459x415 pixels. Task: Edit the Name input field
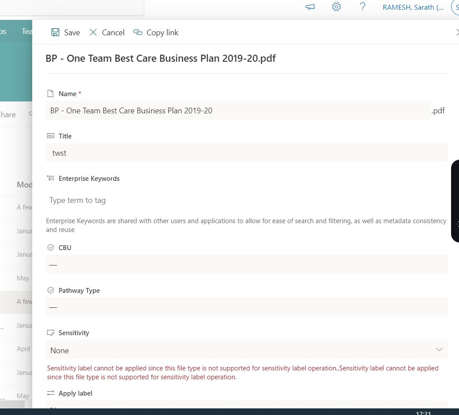pos(238,110)
